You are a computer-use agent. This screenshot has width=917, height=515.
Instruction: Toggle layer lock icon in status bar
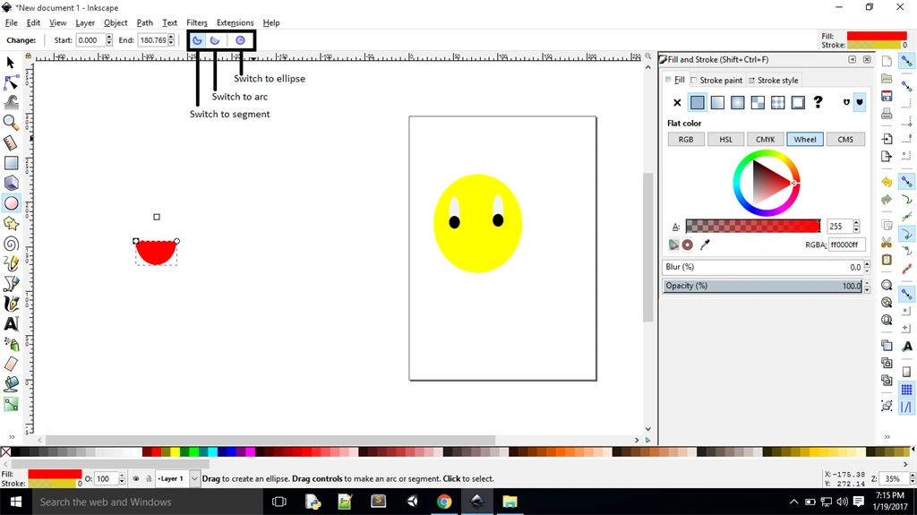click(149, 478)
